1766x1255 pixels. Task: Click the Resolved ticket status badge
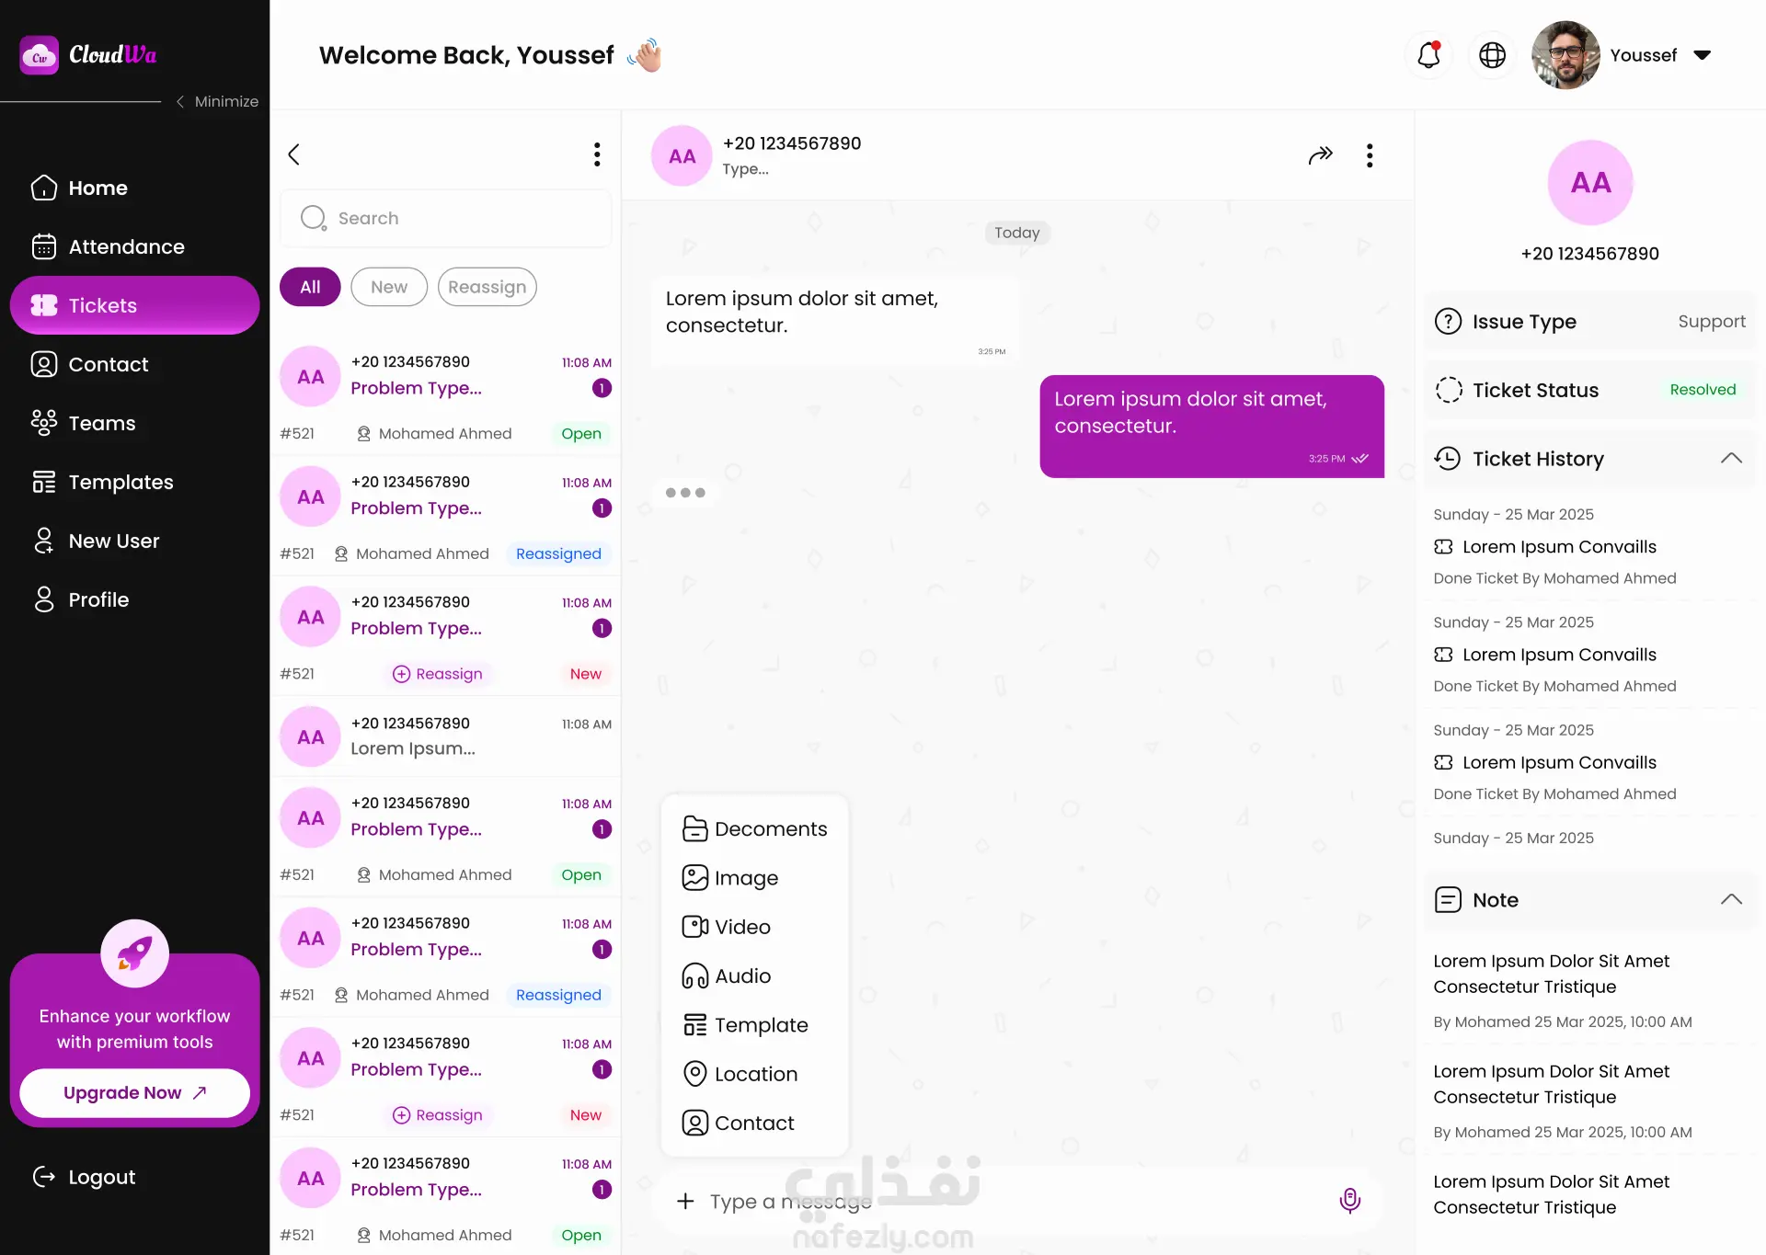click(x=1703, y=390)
